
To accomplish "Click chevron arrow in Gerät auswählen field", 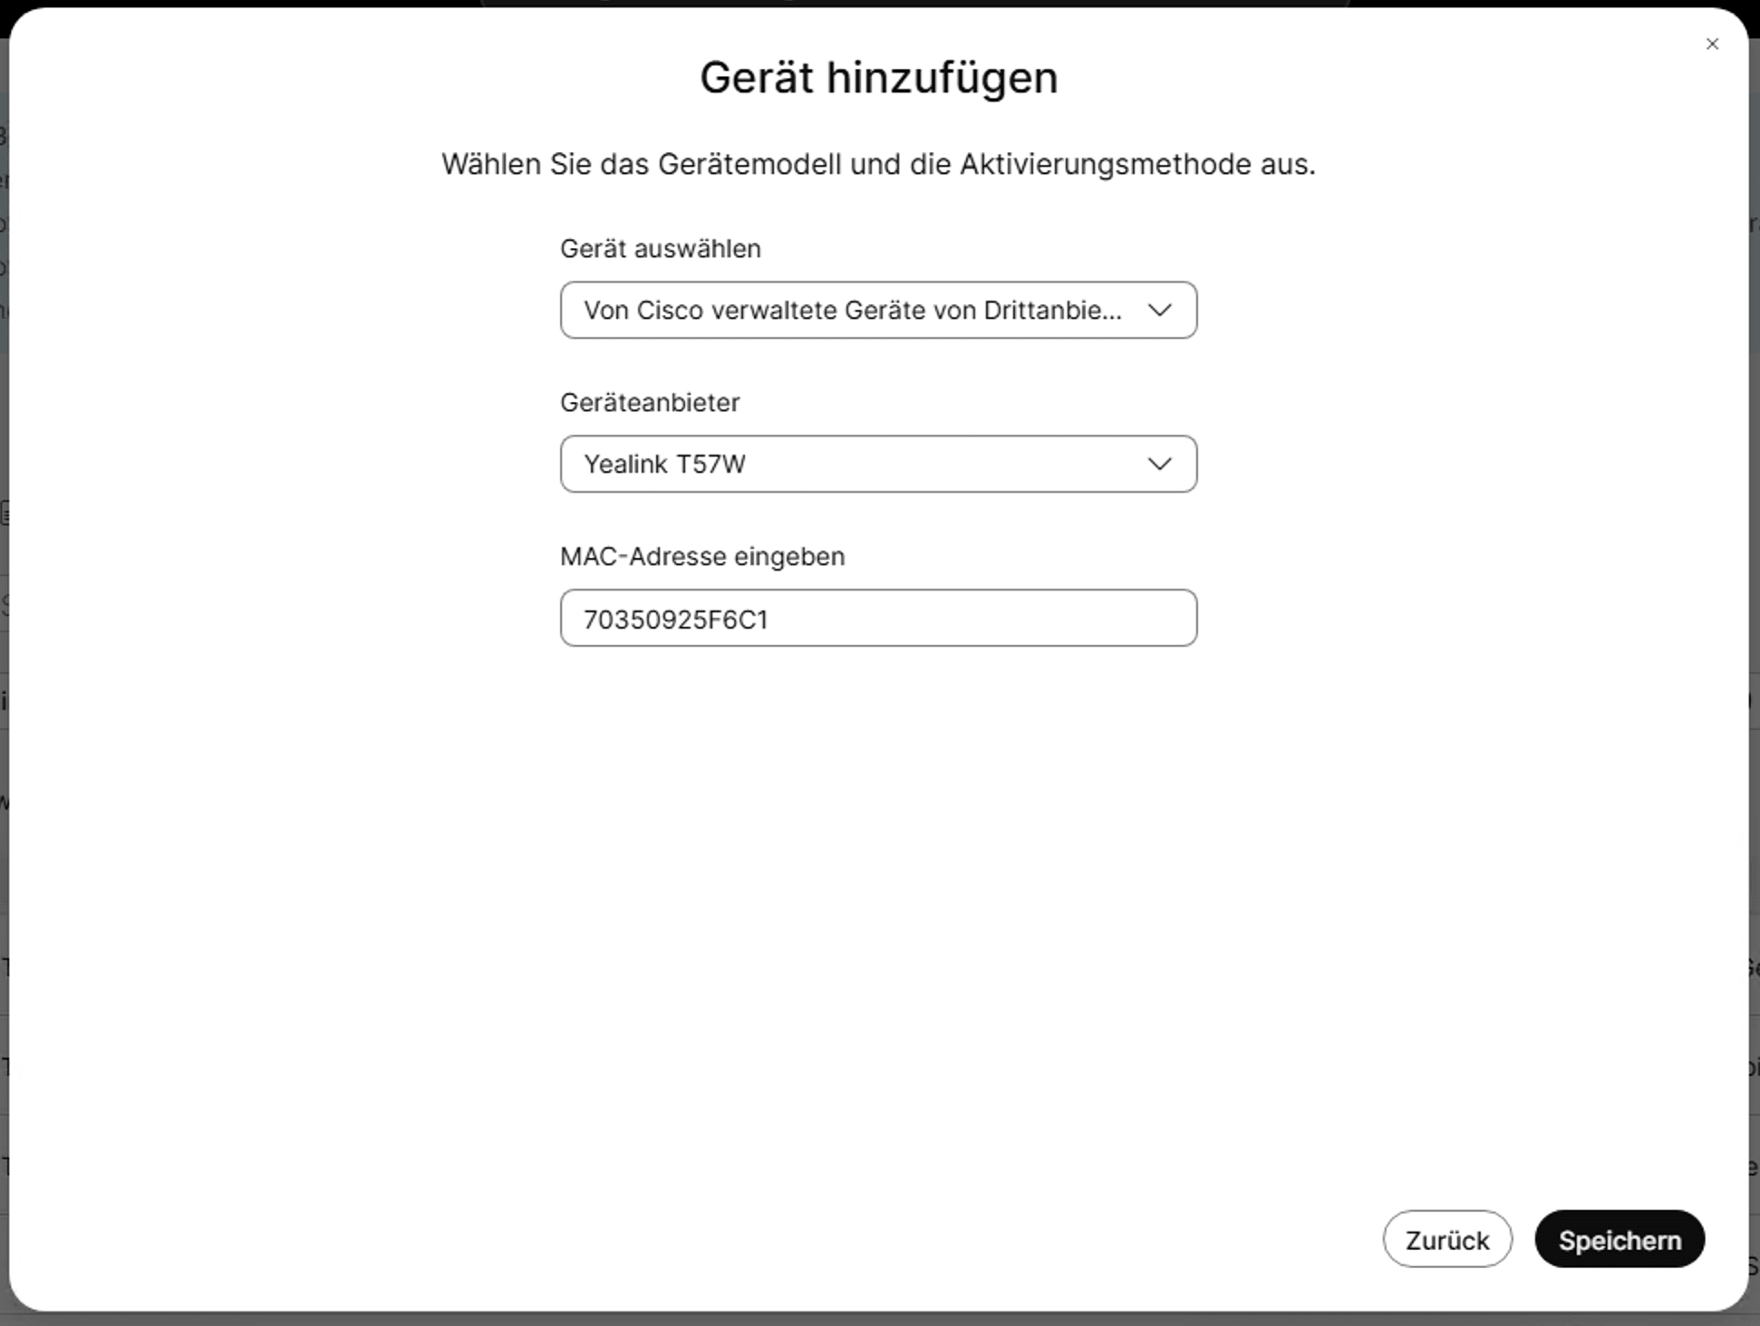I will click(x=1159, y=311).
